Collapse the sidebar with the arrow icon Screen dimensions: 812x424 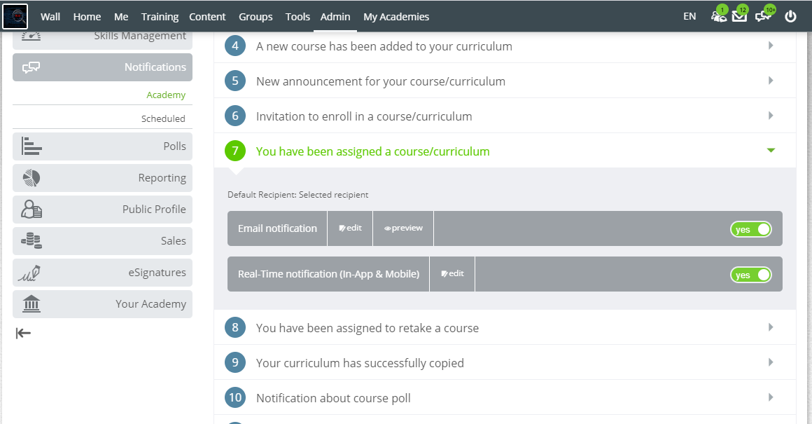tap(23, 334)
